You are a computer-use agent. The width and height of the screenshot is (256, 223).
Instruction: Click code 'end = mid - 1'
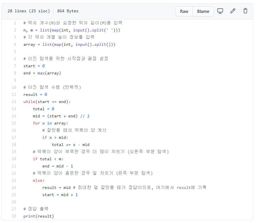coord(58,166)
